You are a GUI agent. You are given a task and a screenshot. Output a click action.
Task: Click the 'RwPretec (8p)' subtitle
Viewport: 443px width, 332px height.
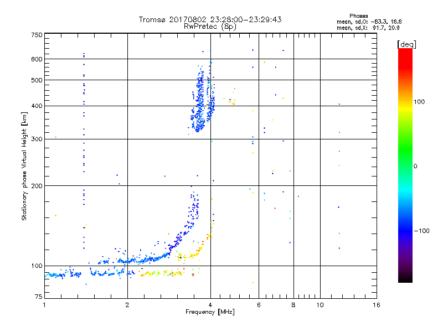click(210, 27)
